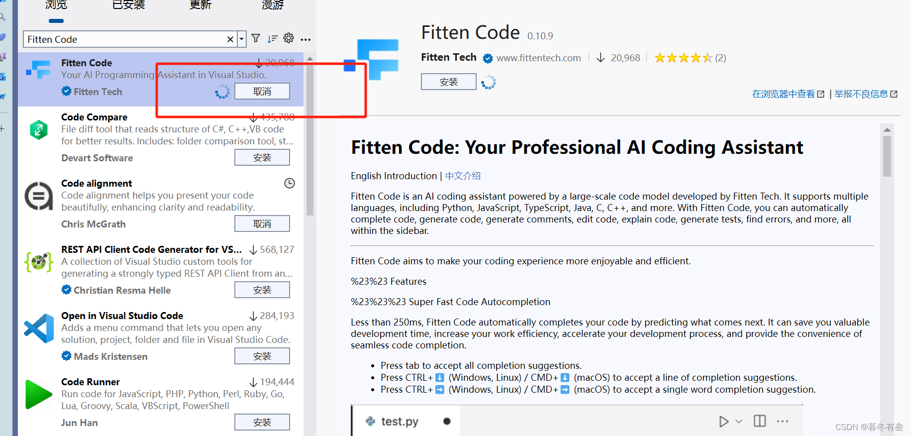Click the clock icon on Code alignment

290,183
